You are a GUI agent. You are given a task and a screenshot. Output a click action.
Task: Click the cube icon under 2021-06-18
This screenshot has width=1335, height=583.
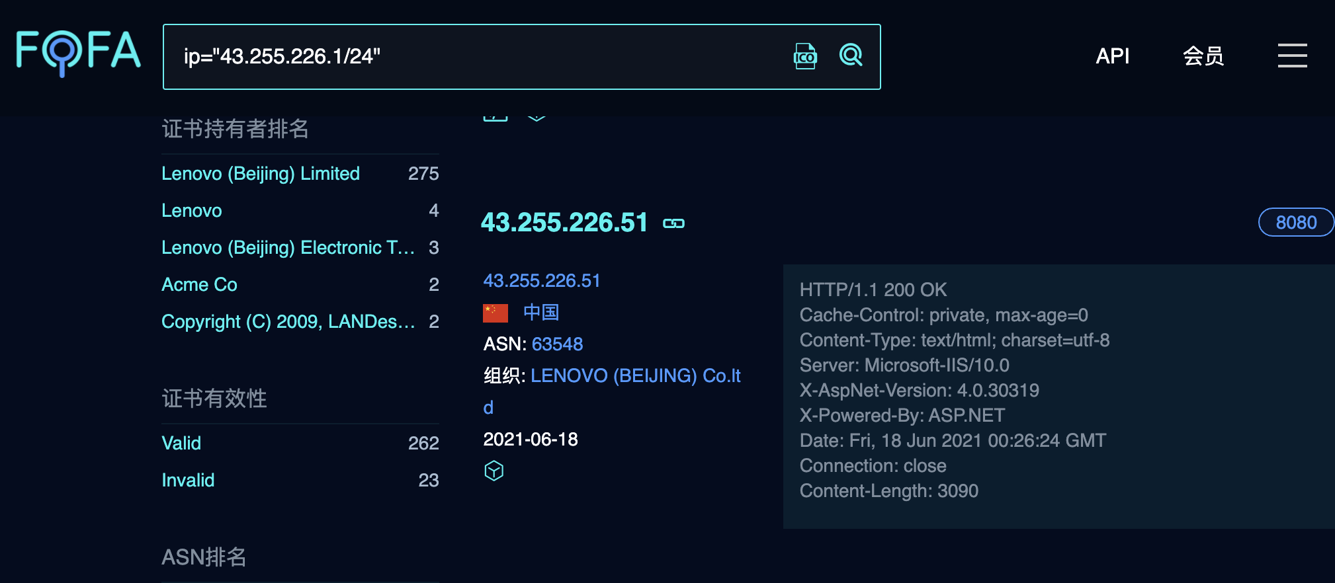pyautogui.click(x=494, y=471)
